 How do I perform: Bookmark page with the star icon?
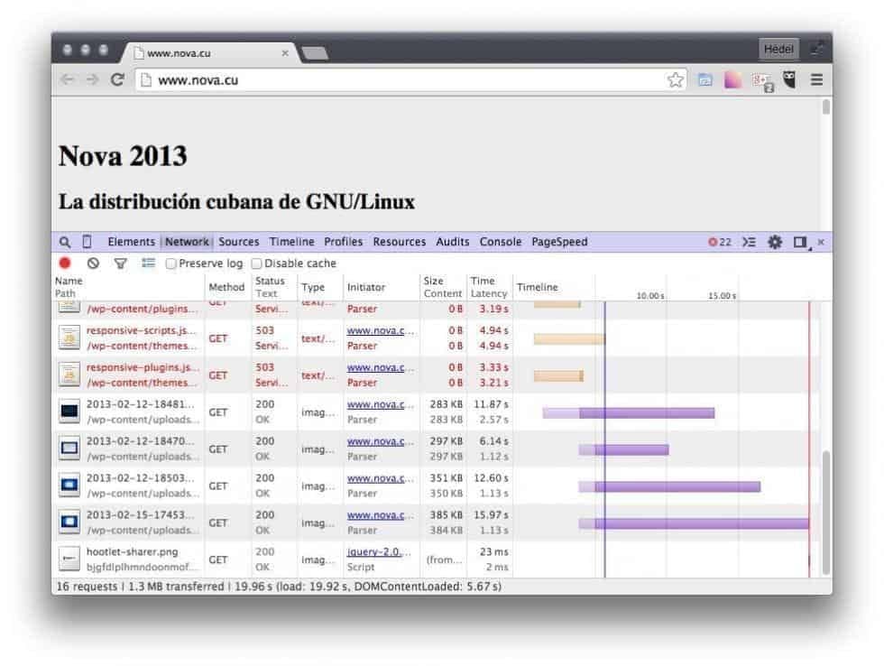[675, 80]
